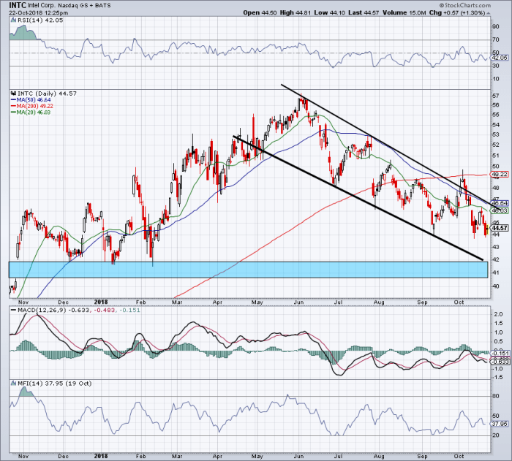Click the 2018 year label under the price chart

point(101,302)
